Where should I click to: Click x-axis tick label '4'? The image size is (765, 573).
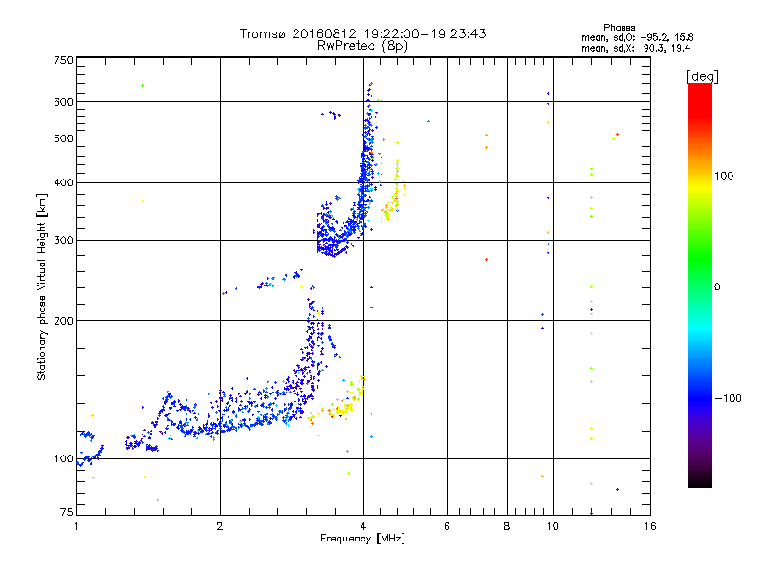coord(363,526)
